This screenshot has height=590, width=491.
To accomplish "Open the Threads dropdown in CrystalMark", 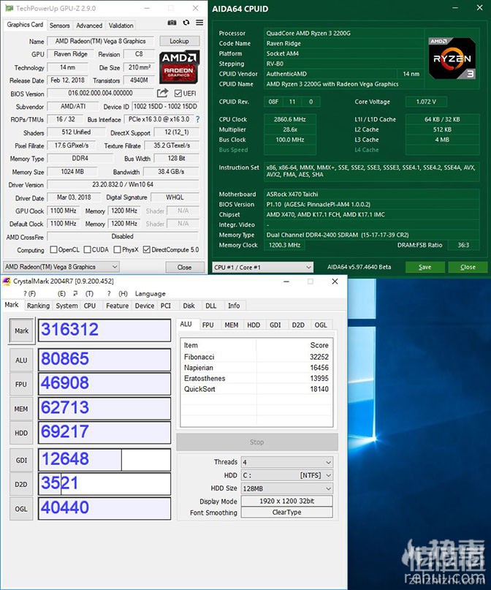I will pos(287,462).
